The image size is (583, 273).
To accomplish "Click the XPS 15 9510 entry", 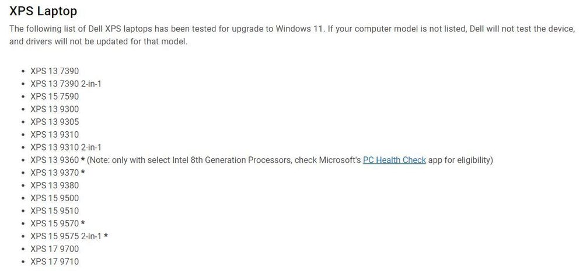I will coord(55,211).
